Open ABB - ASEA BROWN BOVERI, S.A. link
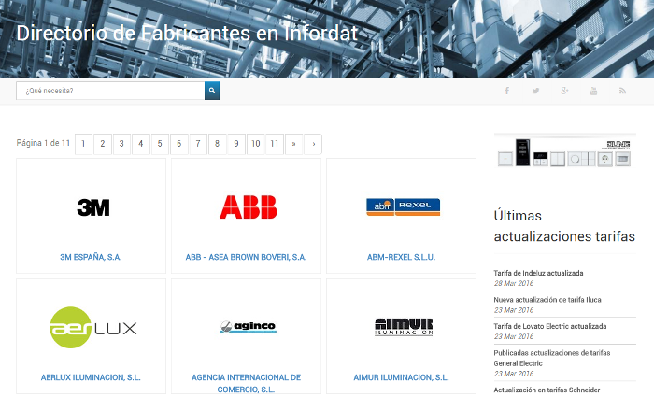 pos(246,257)
